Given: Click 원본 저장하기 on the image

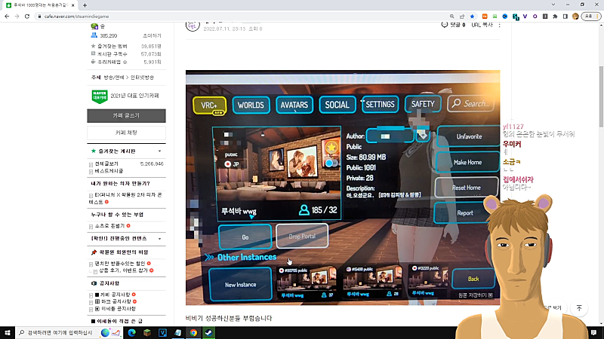Looking at the screenshot, I should [476, 295].
